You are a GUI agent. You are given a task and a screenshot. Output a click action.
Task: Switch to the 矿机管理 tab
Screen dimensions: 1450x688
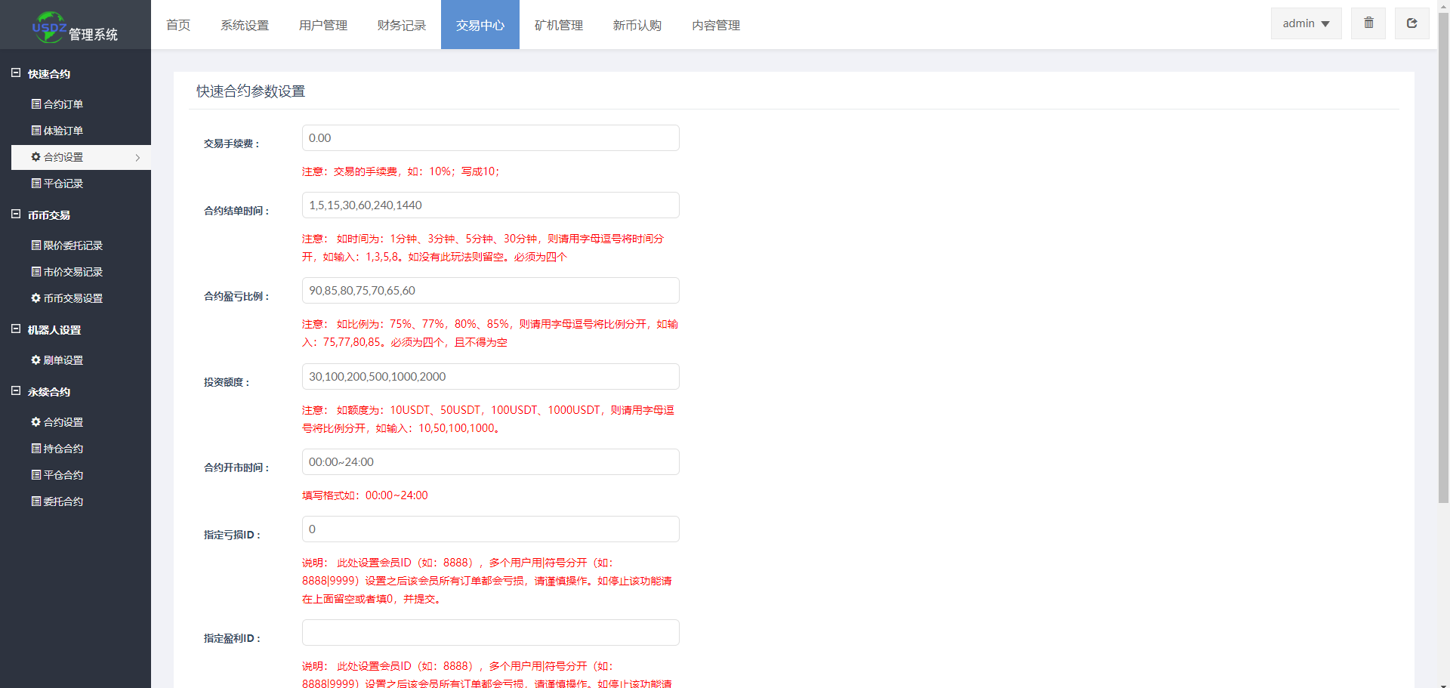click(x=558, y=25)
